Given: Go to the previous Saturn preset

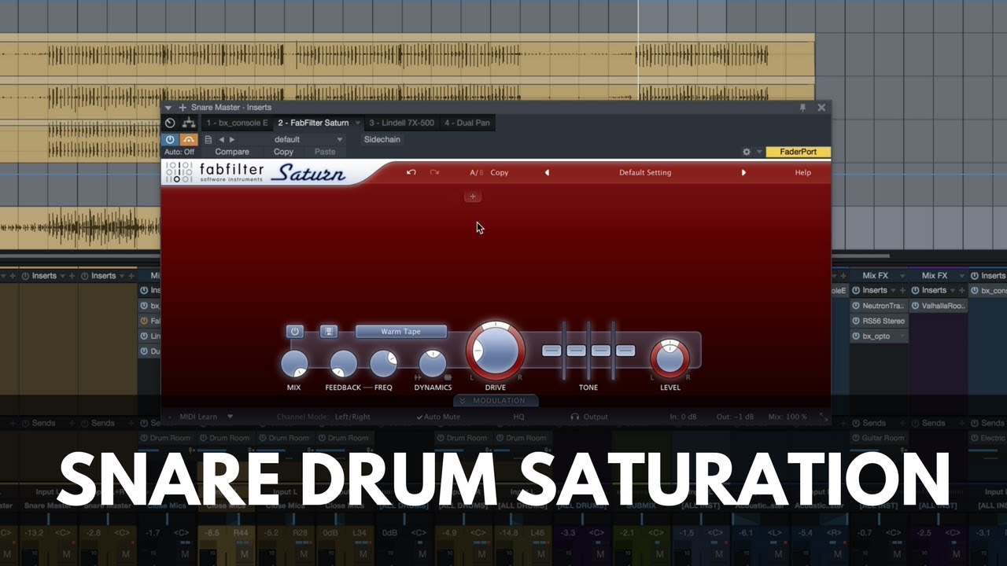Looking at the screenshot, I should tap(547, 172).
